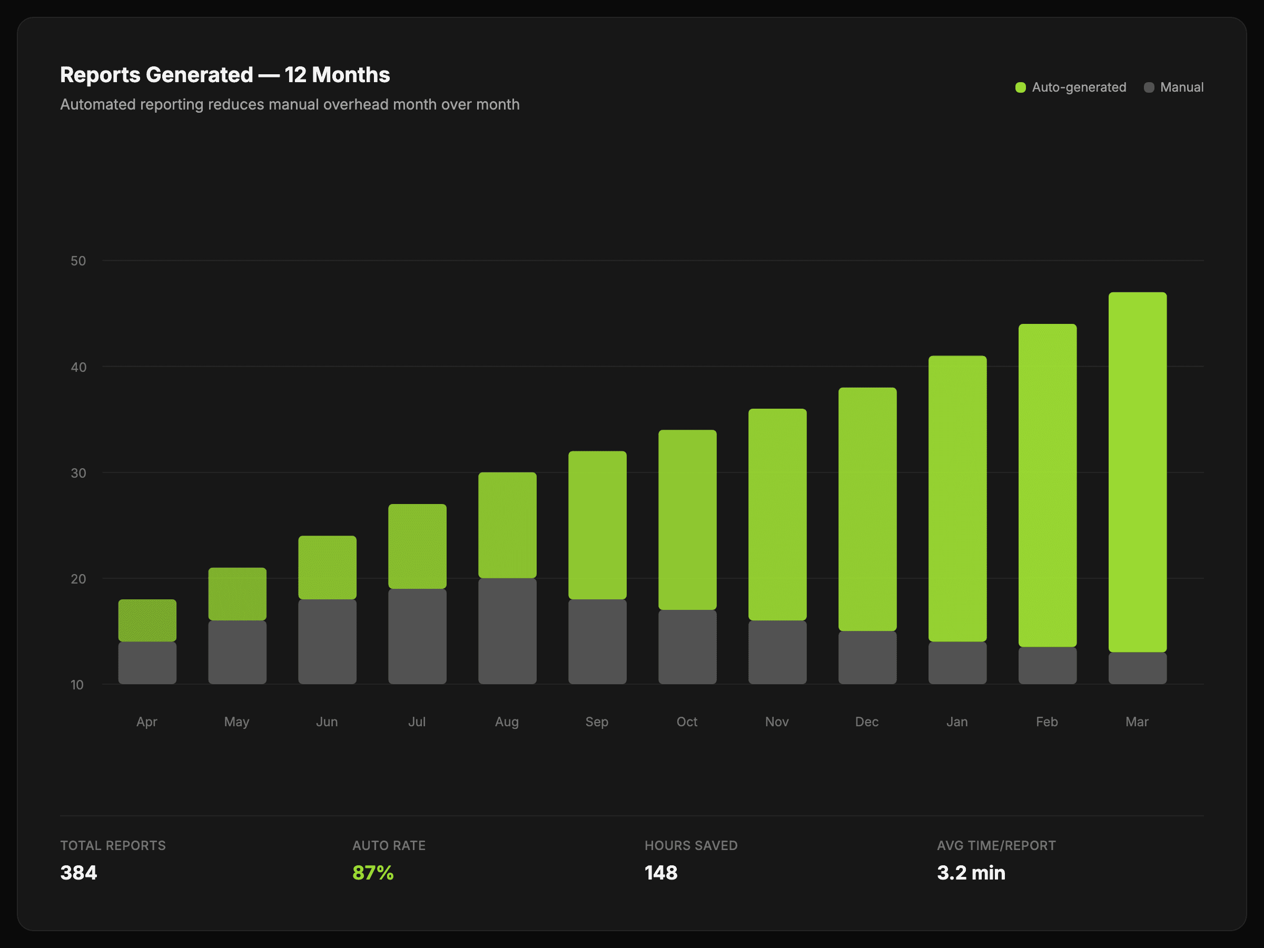Click the gray manual bar for May
The width and height of the screenshot is (1264, 948).
pos(237,652)
